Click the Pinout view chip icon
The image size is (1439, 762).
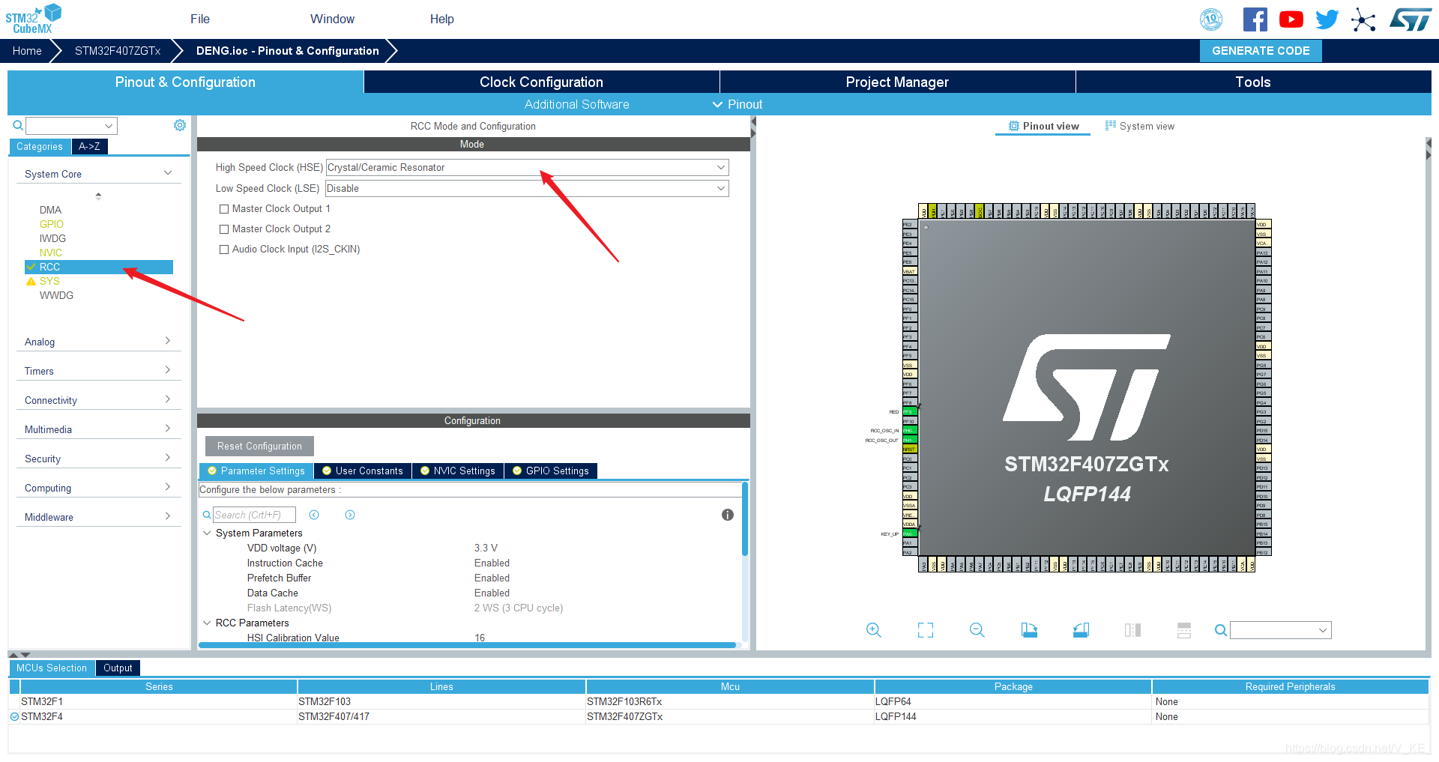pos(1014,126)
